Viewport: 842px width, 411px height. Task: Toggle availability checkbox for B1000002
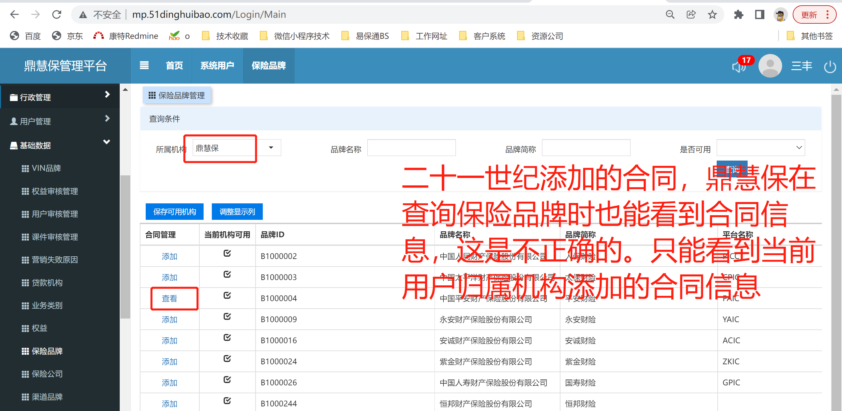pos(227,253)
